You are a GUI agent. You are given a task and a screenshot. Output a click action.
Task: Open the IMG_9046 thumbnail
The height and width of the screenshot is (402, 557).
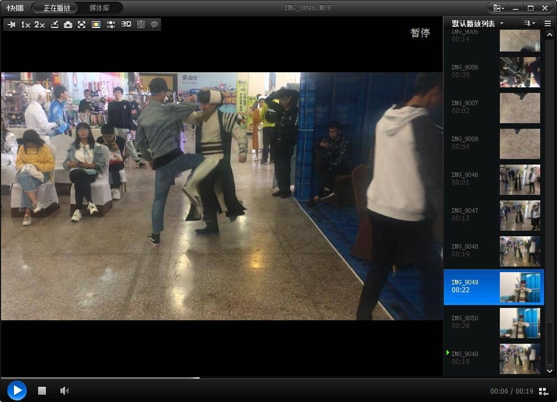[519, 180]
